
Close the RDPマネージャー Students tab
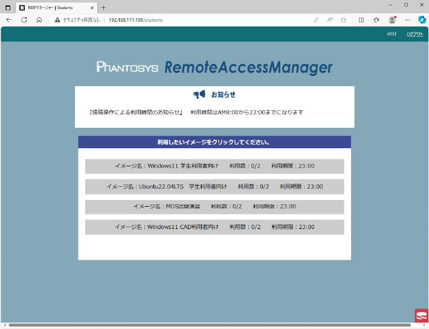click(92, 8)
